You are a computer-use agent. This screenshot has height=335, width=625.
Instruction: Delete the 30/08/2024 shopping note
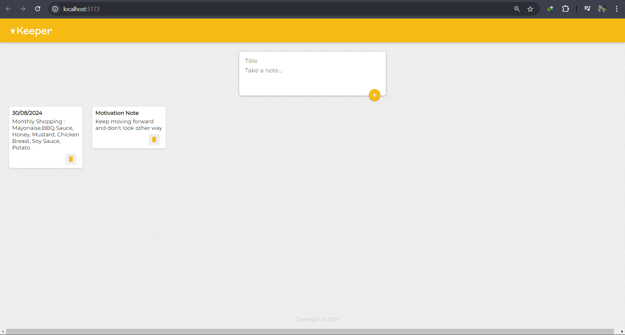pos(71,159)
